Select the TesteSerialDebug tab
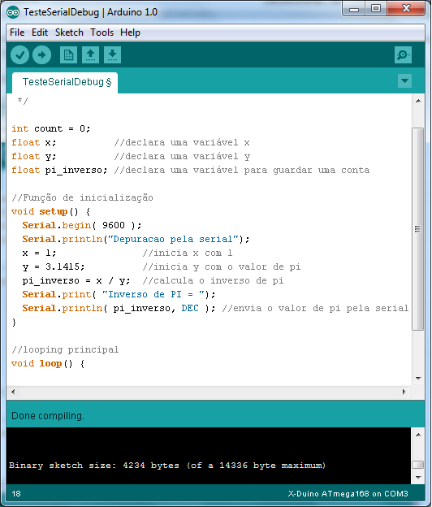The width and height of the screenshot is (432, 507). coord(65,82)
